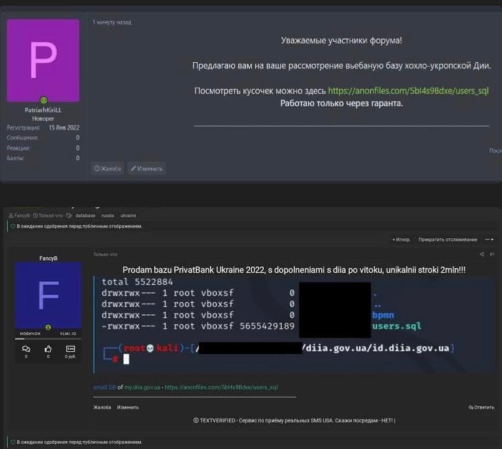Image resolution: width=502 pixels, height=449 pixels.
Task: Click the balance icon showing 0 руб.
Action: pyautogui.click(x=70, y=349)
